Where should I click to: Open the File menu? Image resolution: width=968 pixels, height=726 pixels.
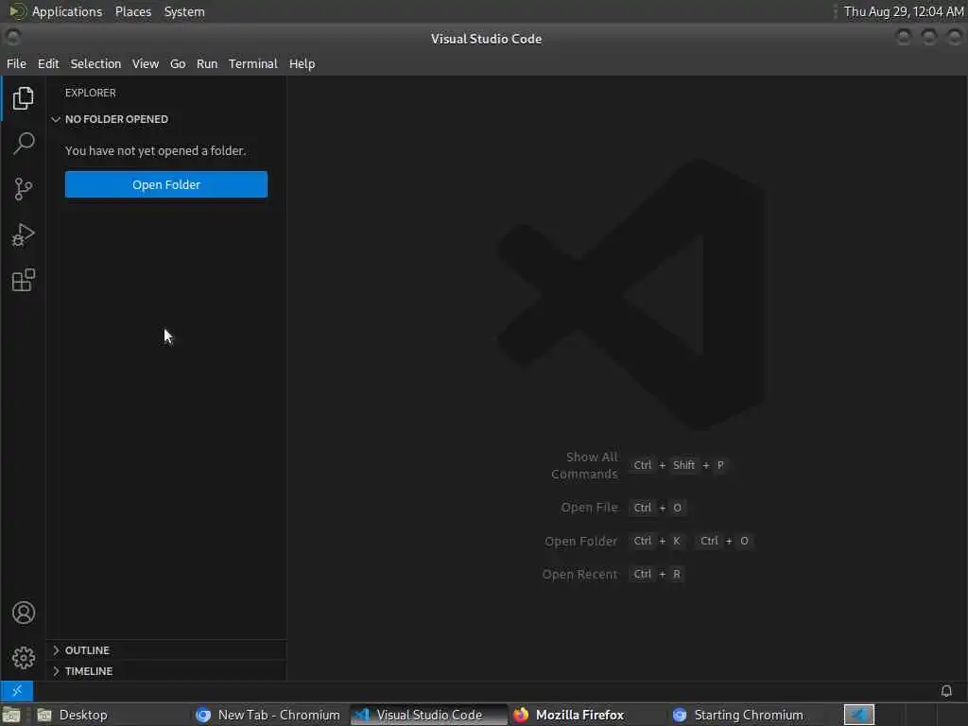point(17,63)
